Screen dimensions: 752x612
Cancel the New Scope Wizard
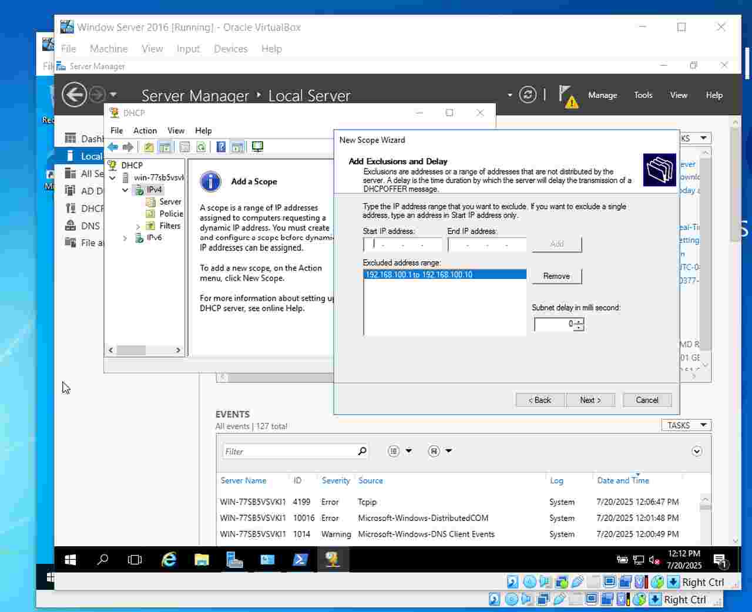click(x=647, y=400)
